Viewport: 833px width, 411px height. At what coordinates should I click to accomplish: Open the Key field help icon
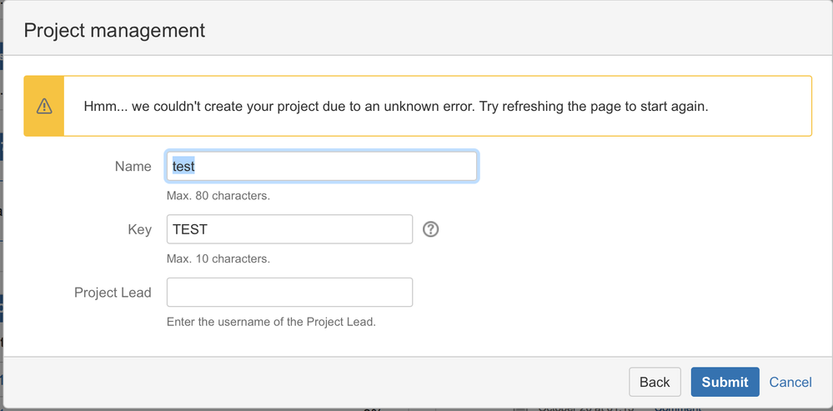pos(430,229)
